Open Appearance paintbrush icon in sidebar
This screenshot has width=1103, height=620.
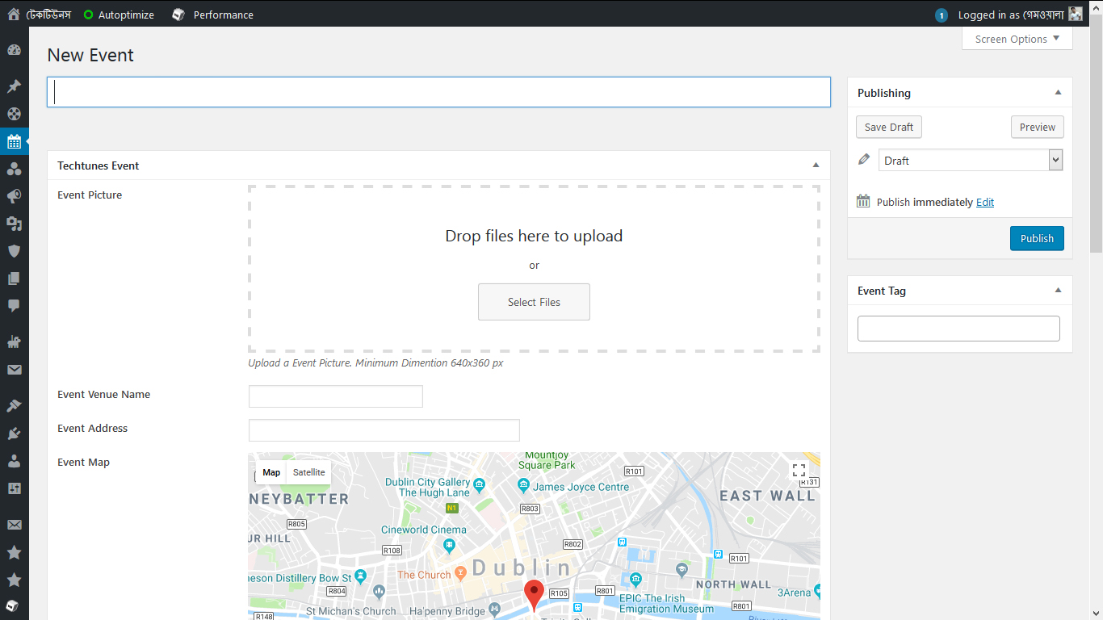click(14, 406)
